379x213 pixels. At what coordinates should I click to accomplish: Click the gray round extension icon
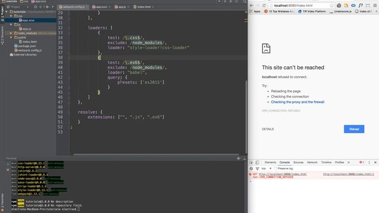point(339,5)
